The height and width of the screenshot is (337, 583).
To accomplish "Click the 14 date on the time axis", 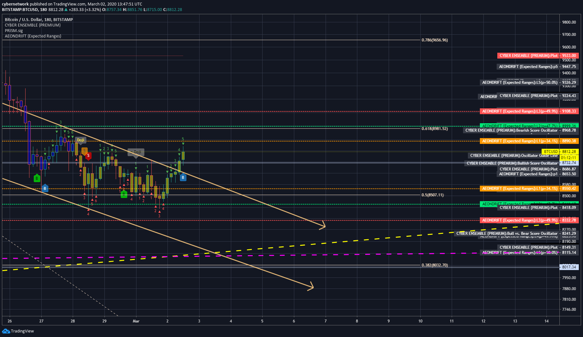I will [546, 321].
